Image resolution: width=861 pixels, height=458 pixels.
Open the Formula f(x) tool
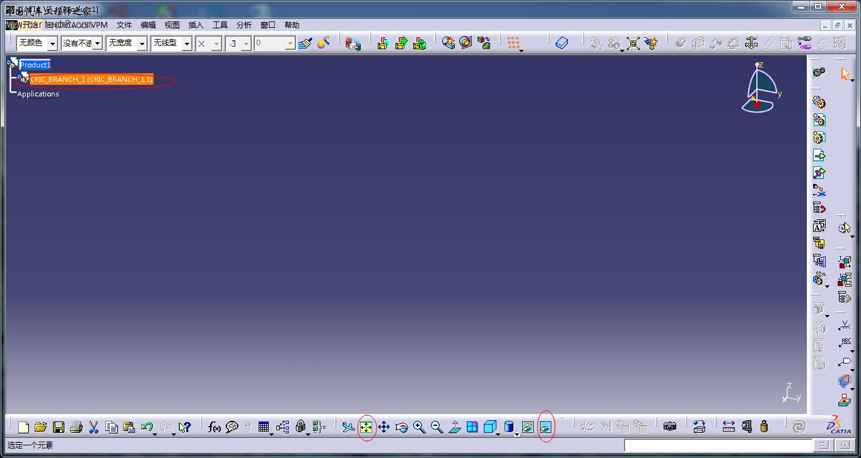(x=214, y=427)
